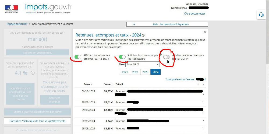
Task: Switch to the 2023 year tab
Action: [145, 72]
